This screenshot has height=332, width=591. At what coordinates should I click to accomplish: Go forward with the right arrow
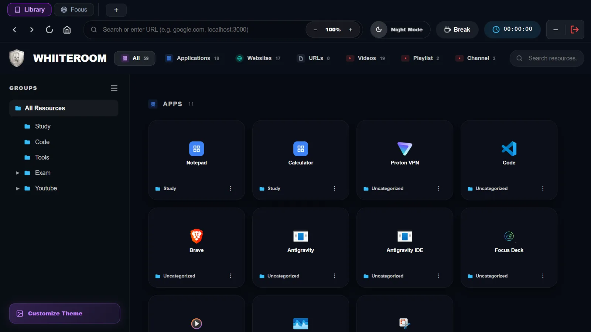pos(32,30)
